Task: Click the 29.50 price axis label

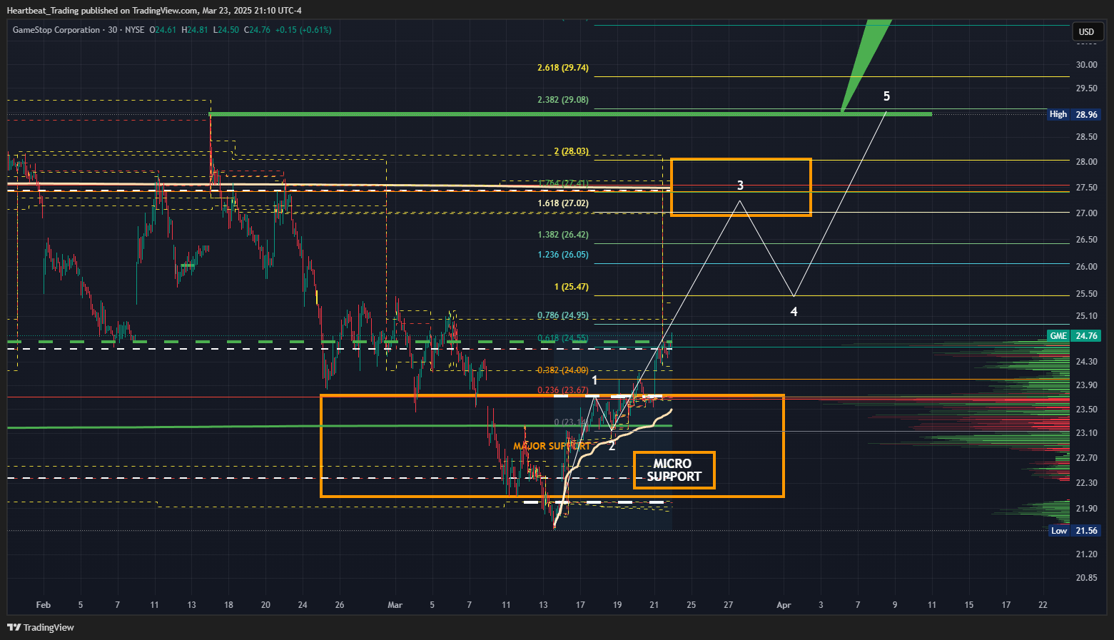Action: coord(1087,88)
